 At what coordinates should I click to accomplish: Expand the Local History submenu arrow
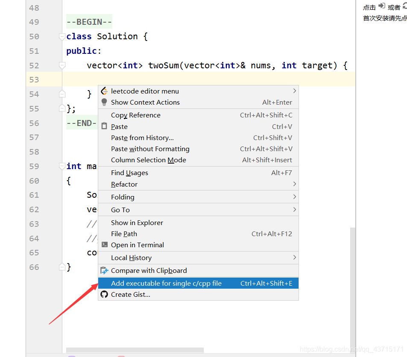tap(294, 258)
